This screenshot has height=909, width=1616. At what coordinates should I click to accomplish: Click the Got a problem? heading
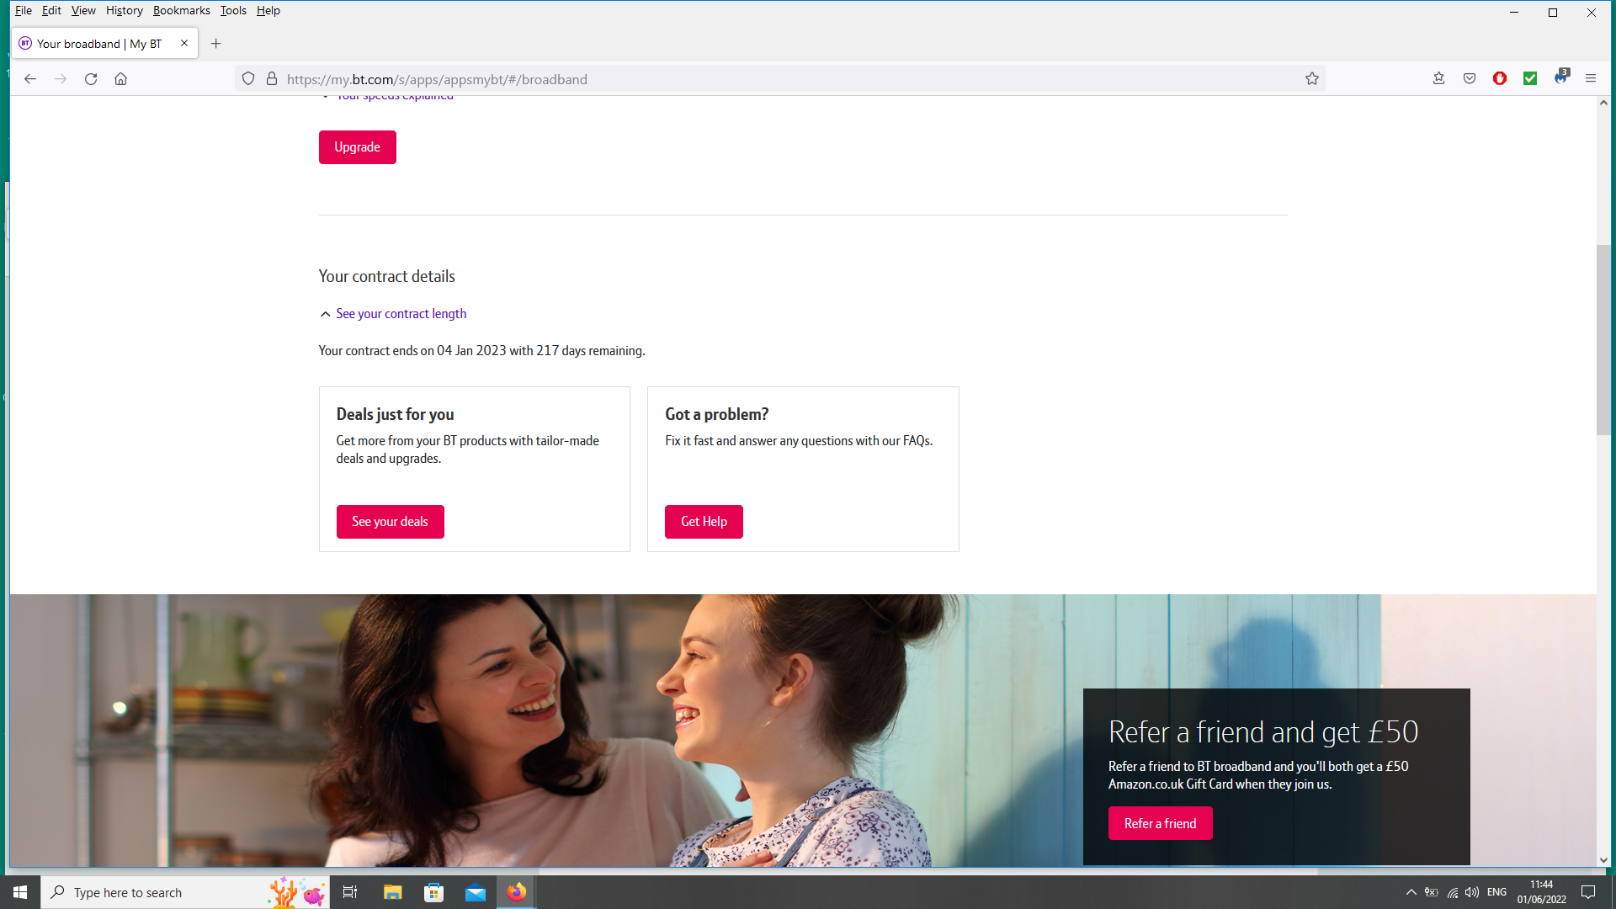coord(717,414)
